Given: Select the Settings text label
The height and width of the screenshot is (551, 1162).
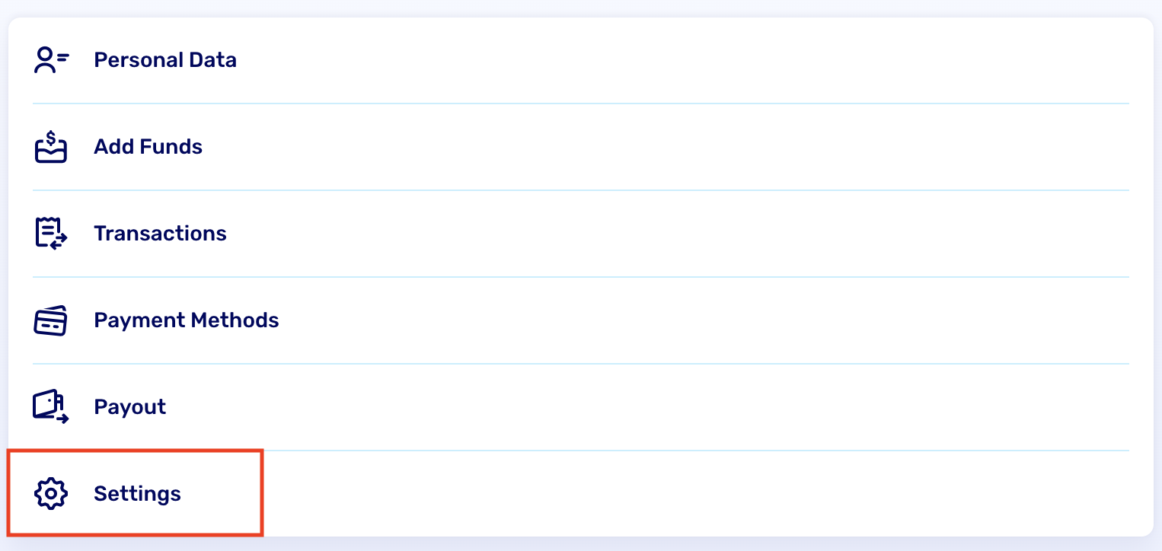Looking at the screenshot, I should [137, 494].
